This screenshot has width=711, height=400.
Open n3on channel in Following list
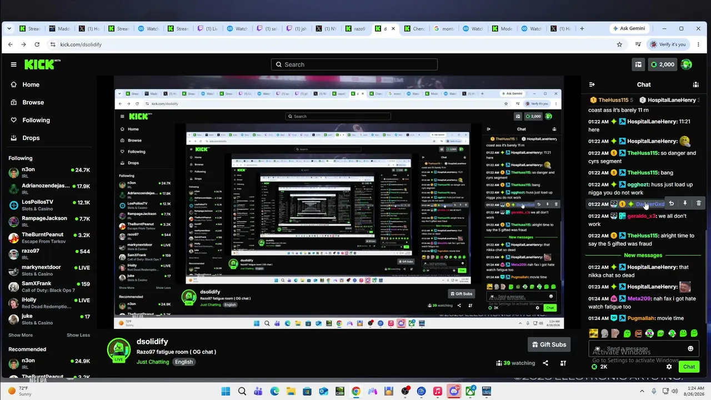coord(49,173)
